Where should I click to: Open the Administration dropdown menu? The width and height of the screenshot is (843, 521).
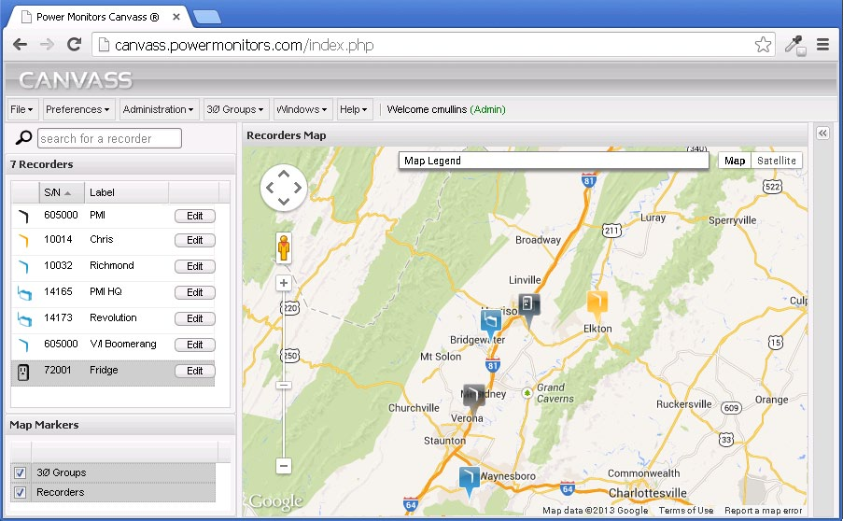pyautogui.click(x=158, y=109)
